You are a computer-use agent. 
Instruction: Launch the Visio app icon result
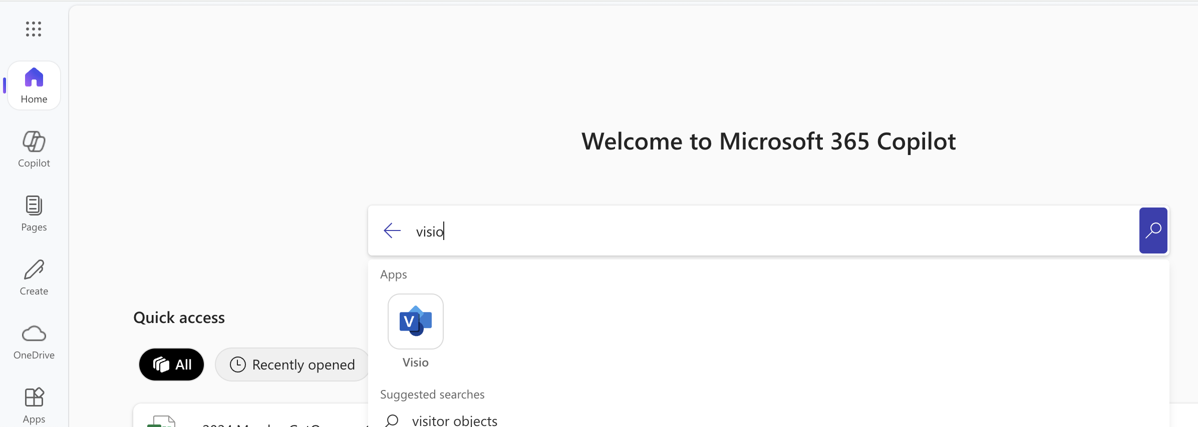(x=415, y=321)
